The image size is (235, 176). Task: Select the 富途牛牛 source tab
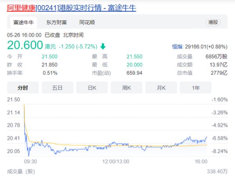click(23, 22)
